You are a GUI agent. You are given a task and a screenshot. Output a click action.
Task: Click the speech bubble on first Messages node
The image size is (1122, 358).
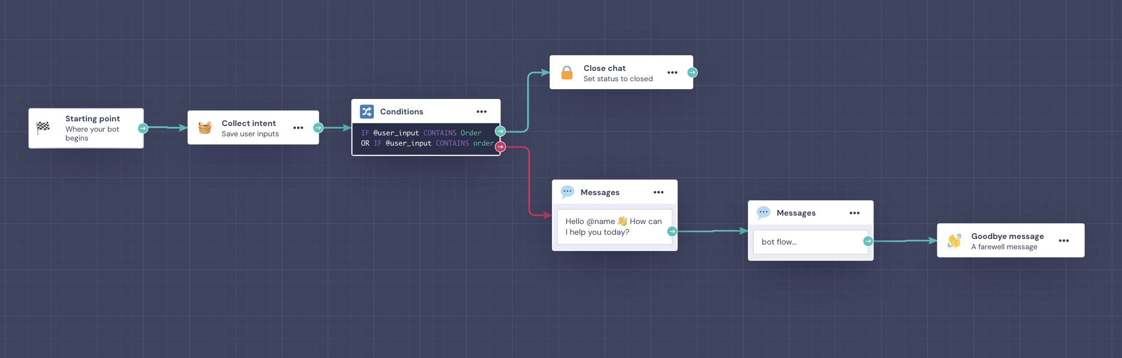pos(567,192)
